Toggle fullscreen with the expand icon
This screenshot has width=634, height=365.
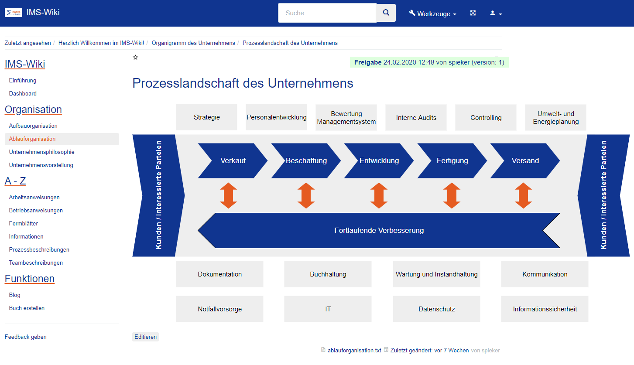coord(473,13)
